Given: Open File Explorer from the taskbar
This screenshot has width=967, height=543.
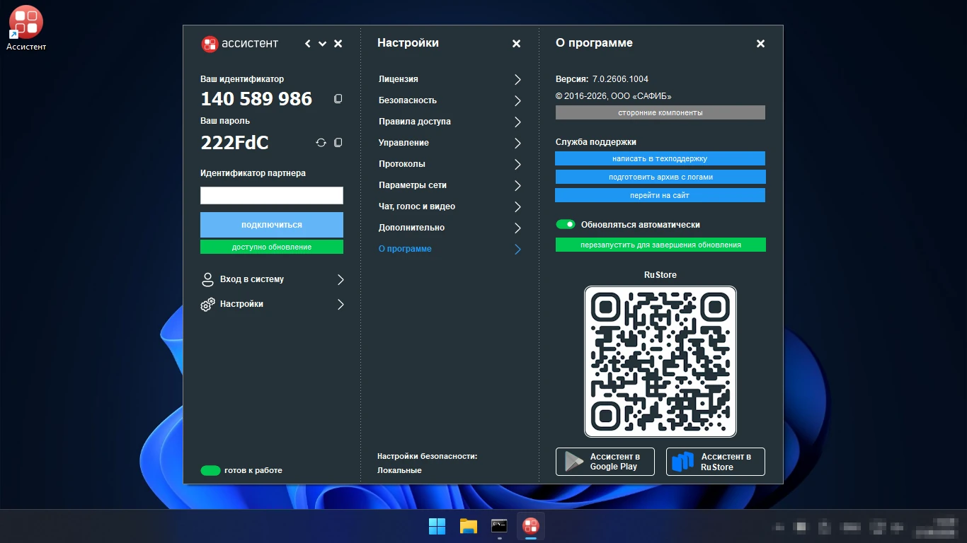Looking at the screenshot, I should click(x=468, y=526).
